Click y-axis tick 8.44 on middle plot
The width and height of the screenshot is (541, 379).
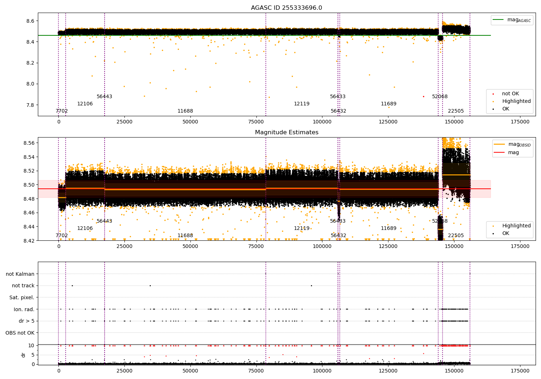pos(29,227)
